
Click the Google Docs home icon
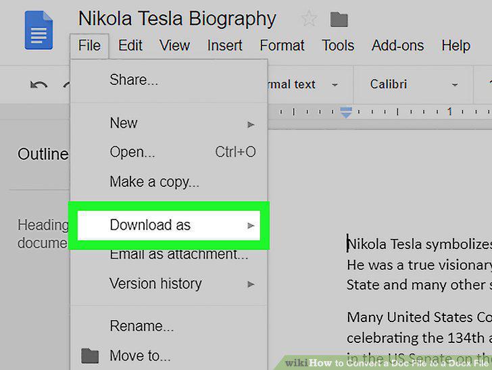(39, 30)
